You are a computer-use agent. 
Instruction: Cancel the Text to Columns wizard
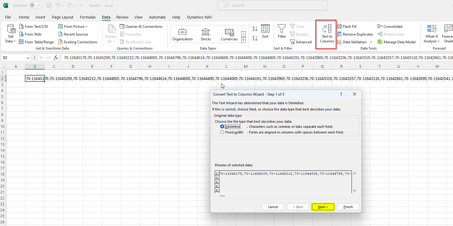point(273,207)
